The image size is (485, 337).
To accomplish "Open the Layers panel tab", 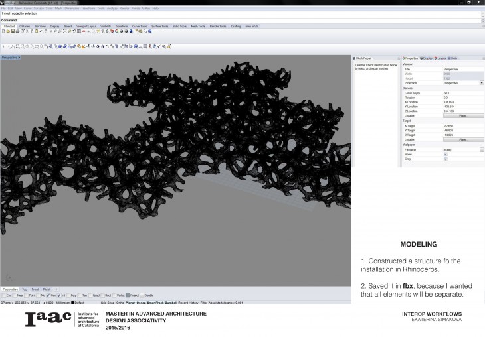I will coord(441,58).
